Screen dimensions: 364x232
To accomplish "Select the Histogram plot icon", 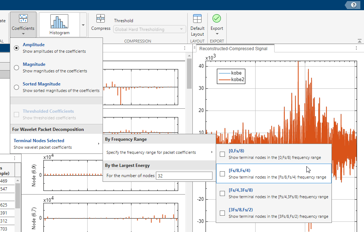I will click(x=59, y=23).
